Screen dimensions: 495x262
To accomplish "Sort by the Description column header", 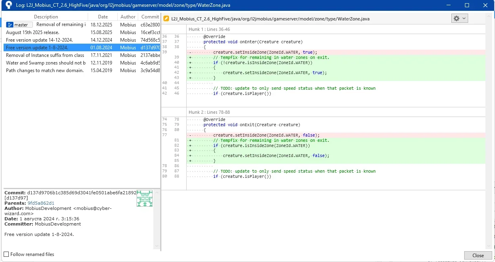I will 46,17.
